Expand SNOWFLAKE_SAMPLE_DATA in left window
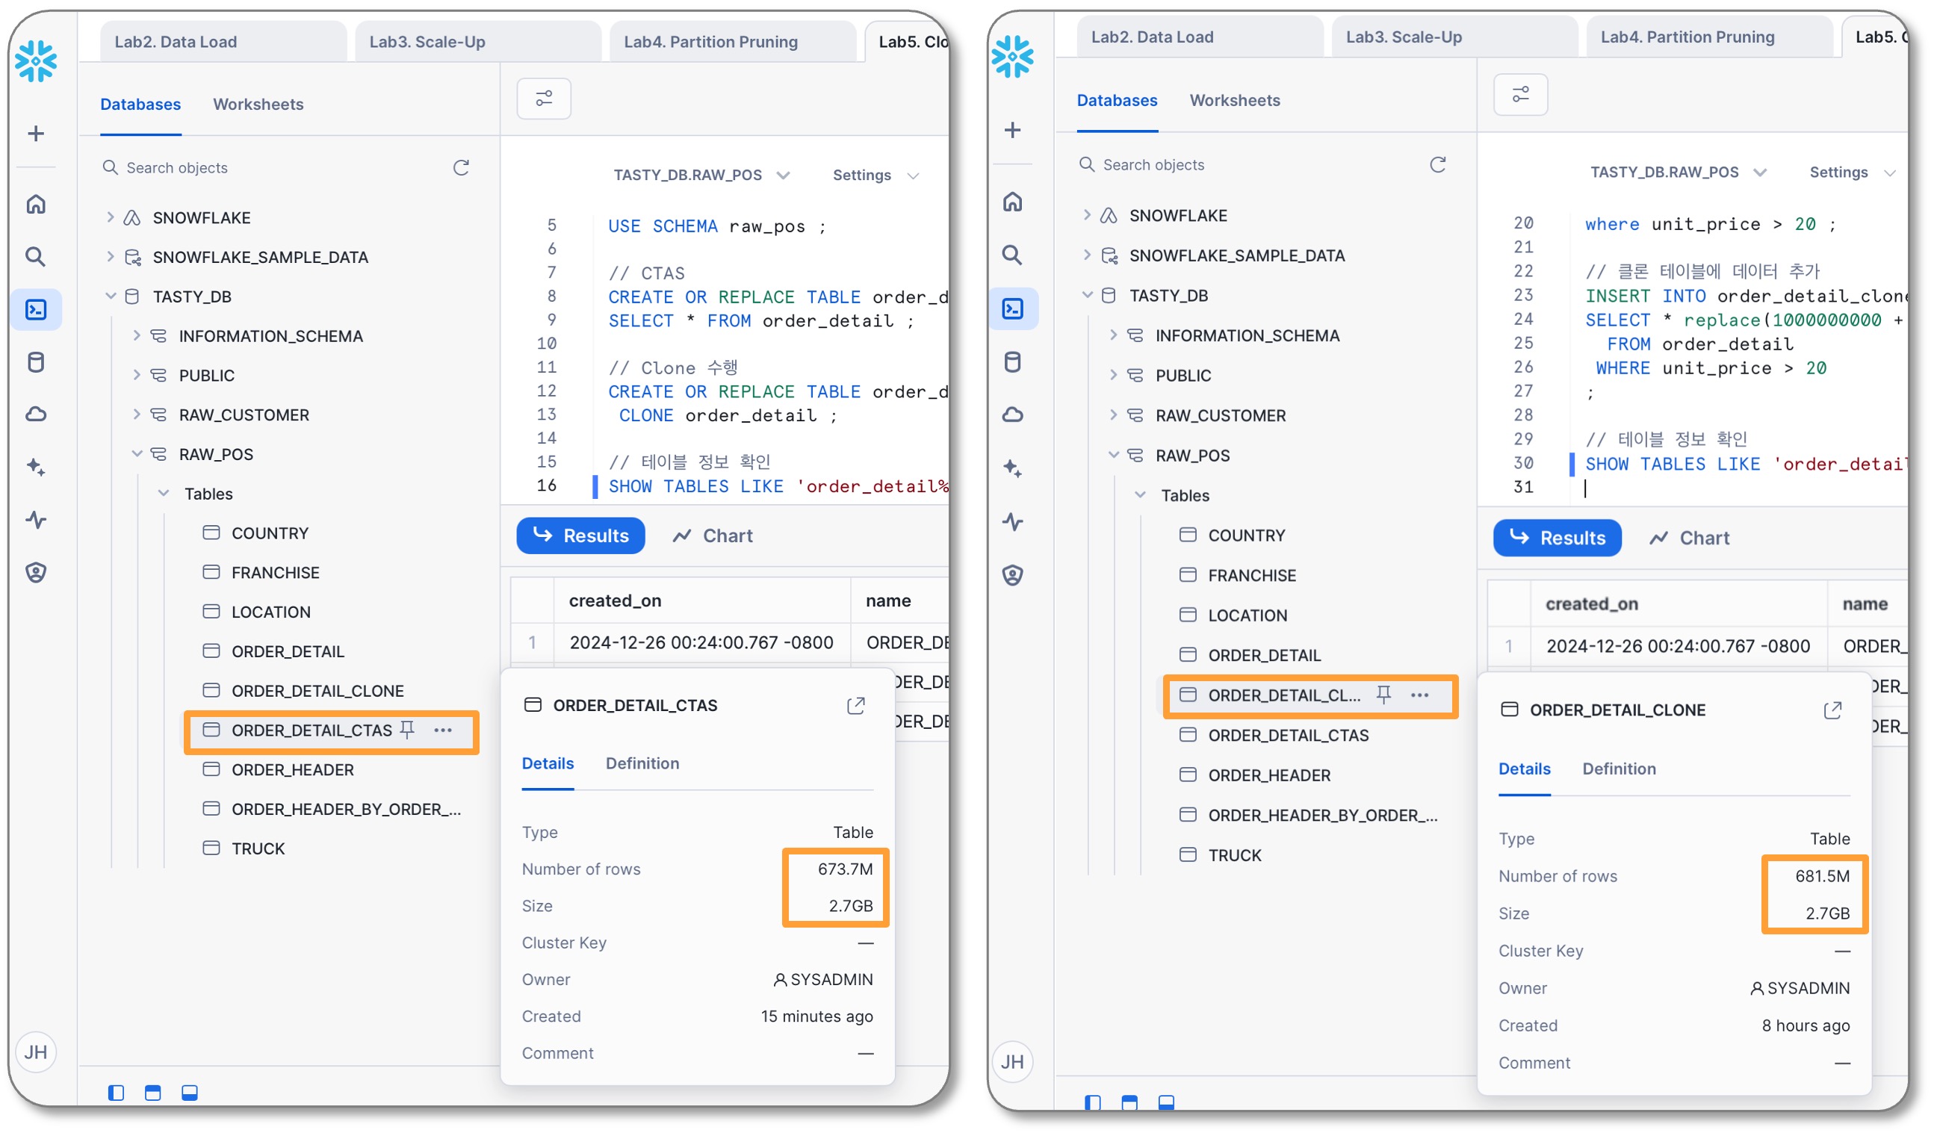The width and height of the screenshot is (1934, 1136). [110, 256]
